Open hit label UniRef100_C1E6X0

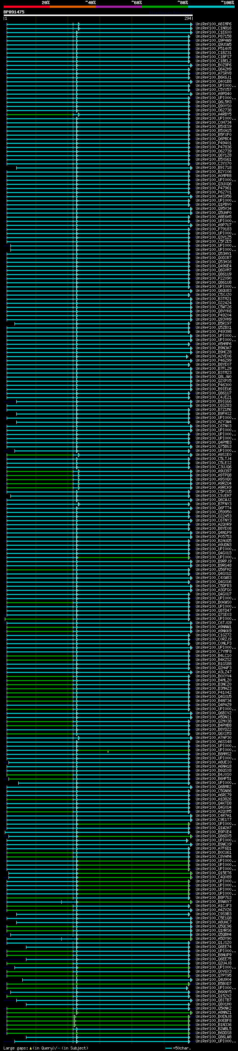pyautogui.click(x=213, y=32)
